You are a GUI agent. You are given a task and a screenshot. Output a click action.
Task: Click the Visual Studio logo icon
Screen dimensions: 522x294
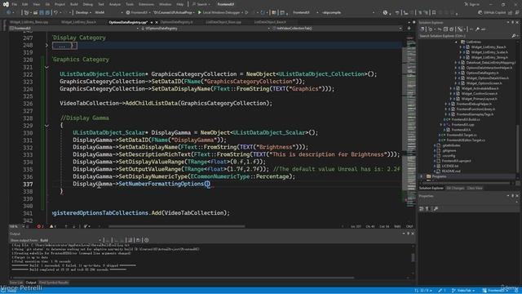pos(6,4)
